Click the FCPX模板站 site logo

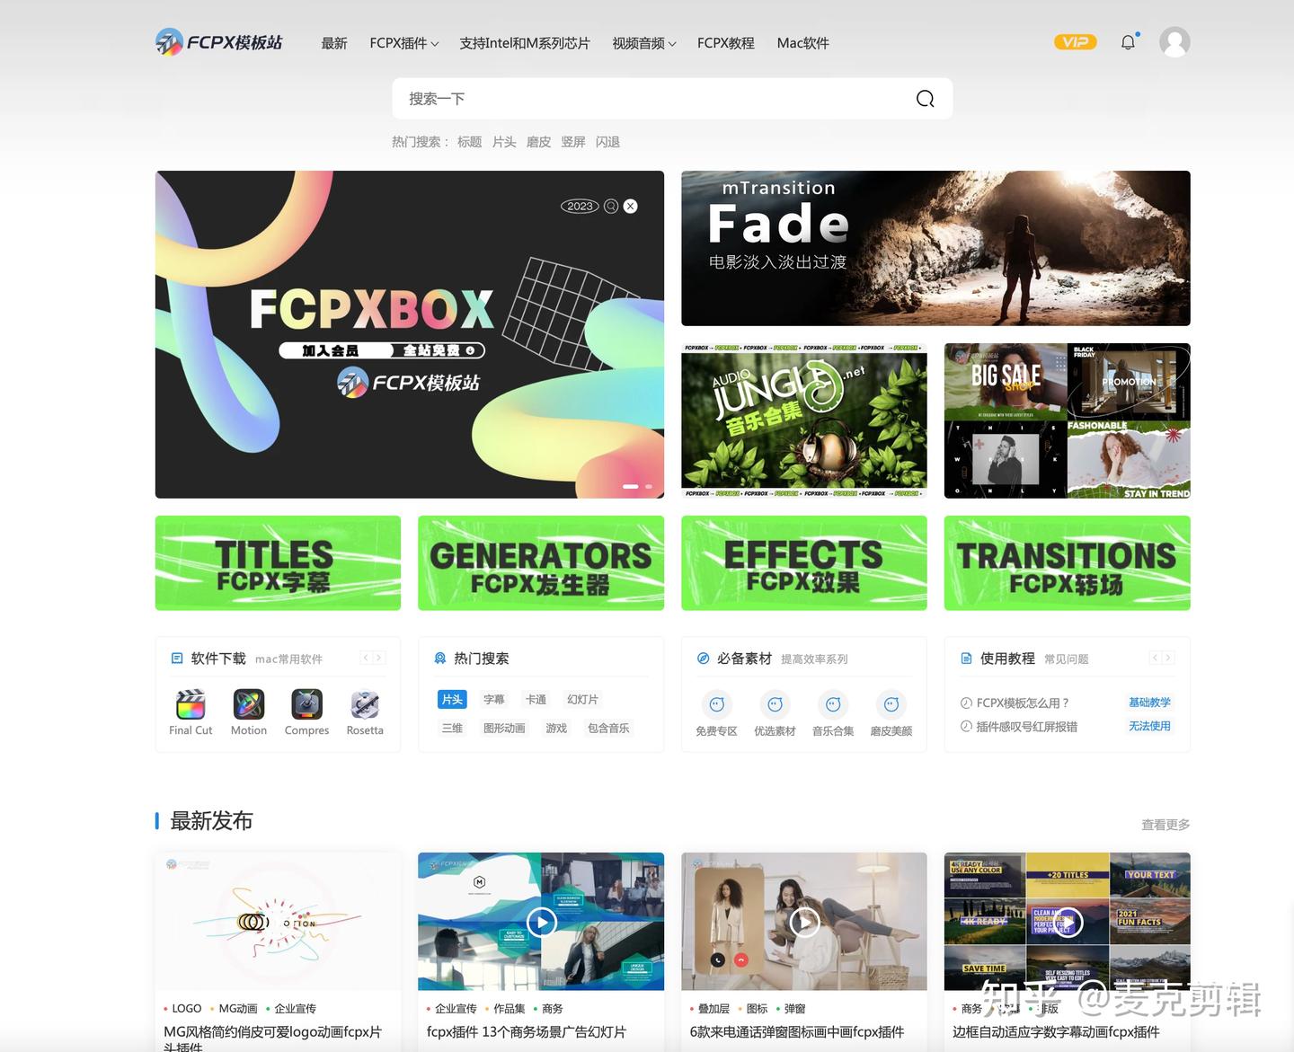(x=218, y=41)
